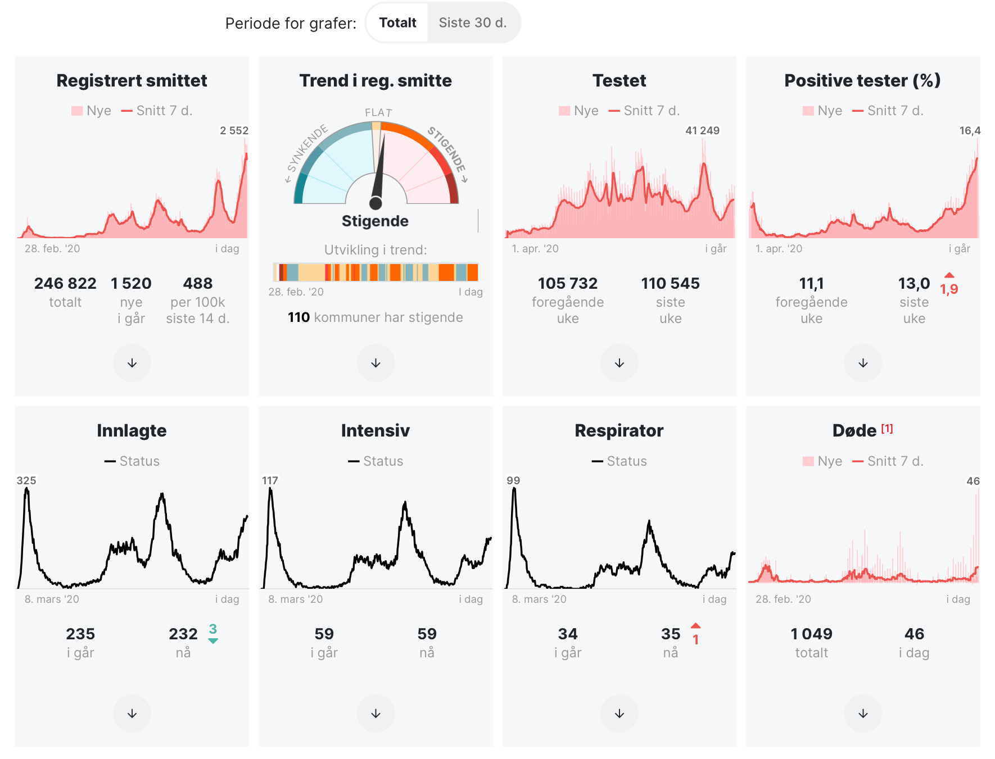Click the Intensiv line chart
The width and height of the screenshot is (995, 759).
tap(376, 538)
